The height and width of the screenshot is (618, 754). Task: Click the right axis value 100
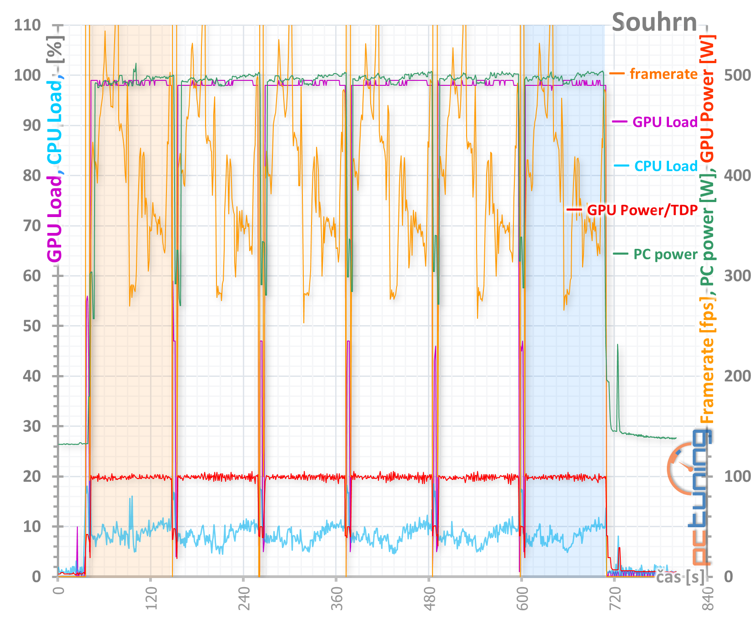tap(737, 476)
